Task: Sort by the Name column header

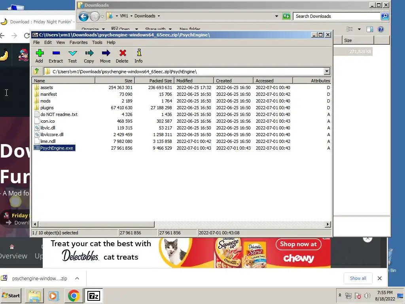Action: [64, 81]
